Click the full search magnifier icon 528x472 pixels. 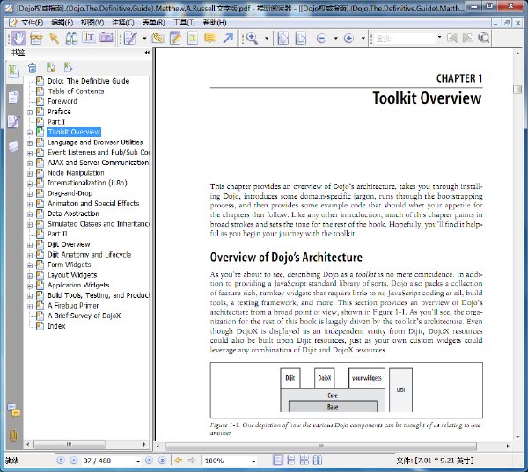click(x=484, y=38)
